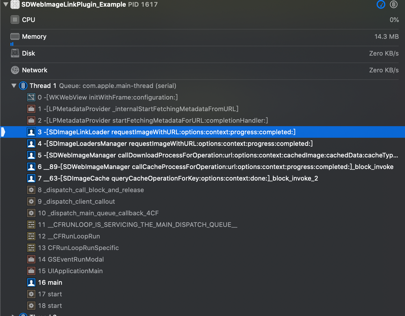Expand the thread entry at the bottom
Screen dimensions: 405x316
[13, 314]
